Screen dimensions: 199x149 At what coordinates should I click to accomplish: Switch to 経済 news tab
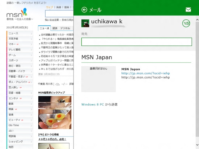pyautogui.click(x=55, y=28)
